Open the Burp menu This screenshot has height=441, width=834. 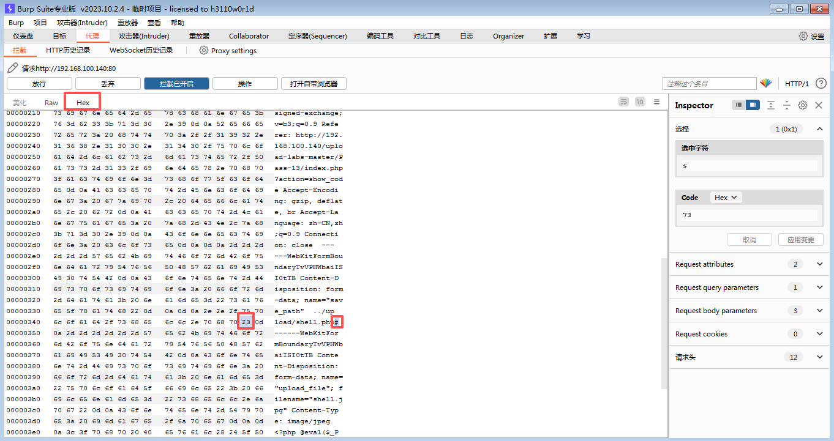point(17,23)
